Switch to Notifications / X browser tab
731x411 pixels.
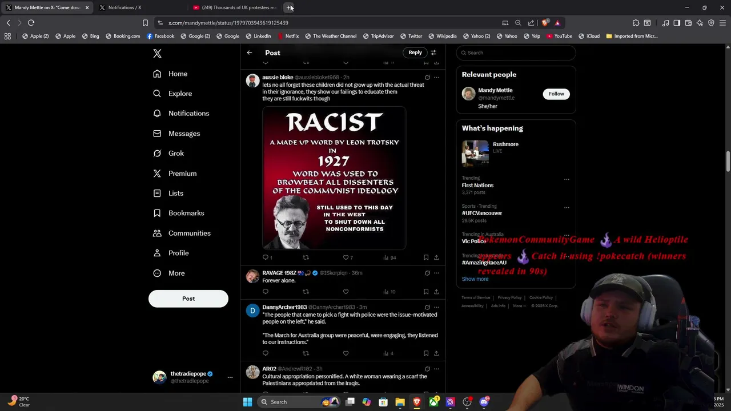coord(140,7)
